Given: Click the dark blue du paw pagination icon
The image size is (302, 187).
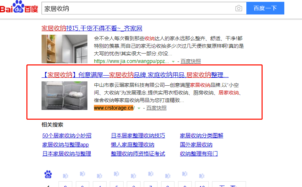Looking at the screenshot, I should point(48,174).
